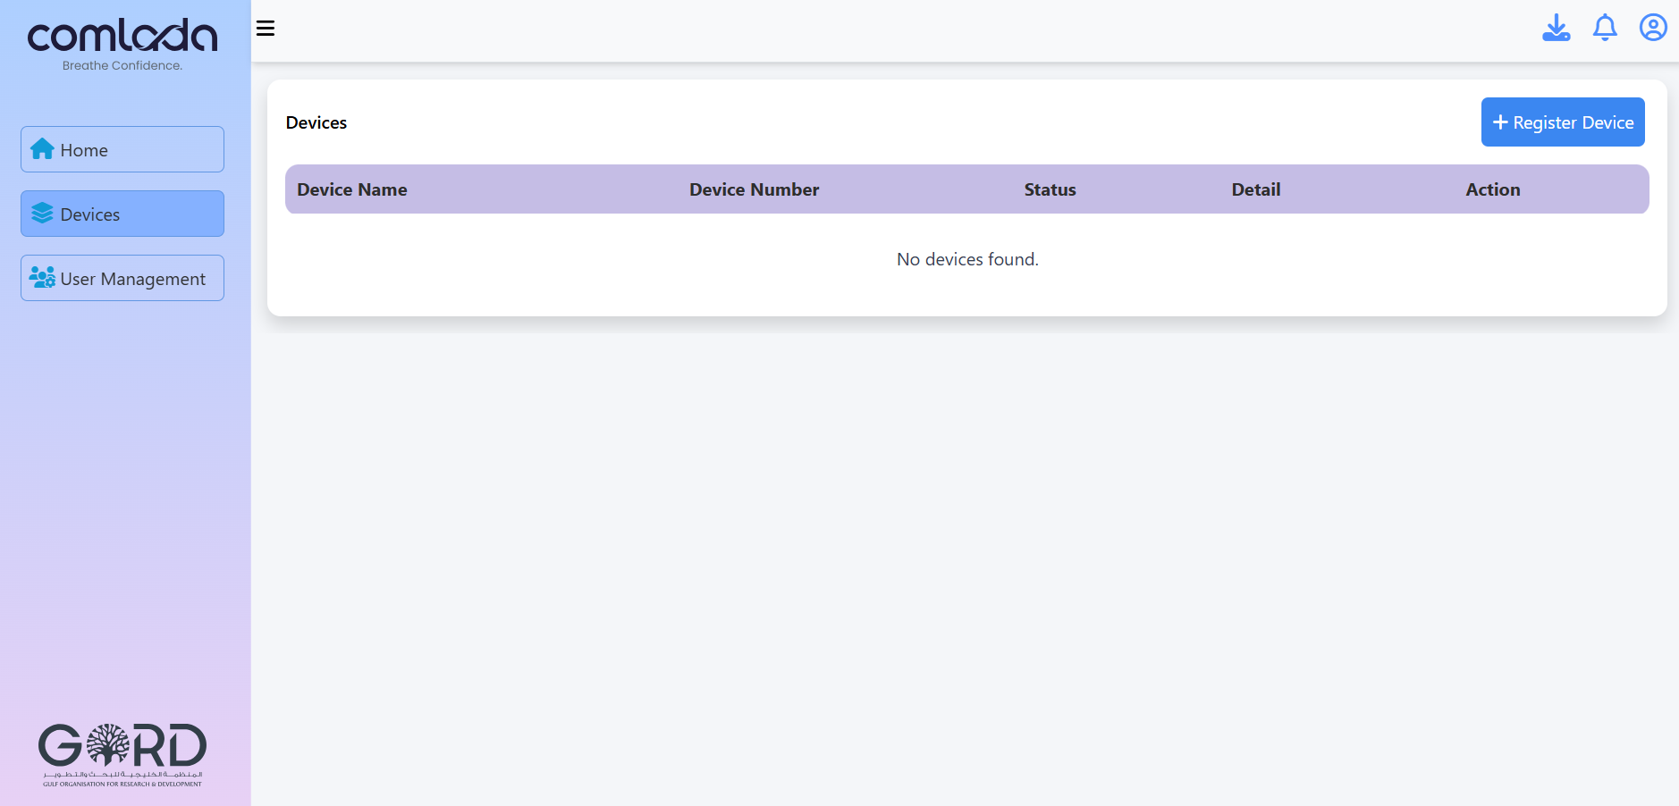Switch to the User Management section
Viewport: 1679px width, 806px height.
122,278
